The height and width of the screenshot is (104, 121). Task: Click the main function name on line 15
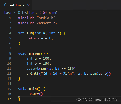tap(33, 89)
